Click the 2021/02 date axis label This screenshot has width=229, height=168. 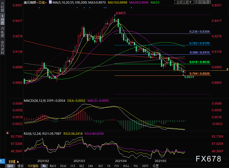[x=43, y=161]
